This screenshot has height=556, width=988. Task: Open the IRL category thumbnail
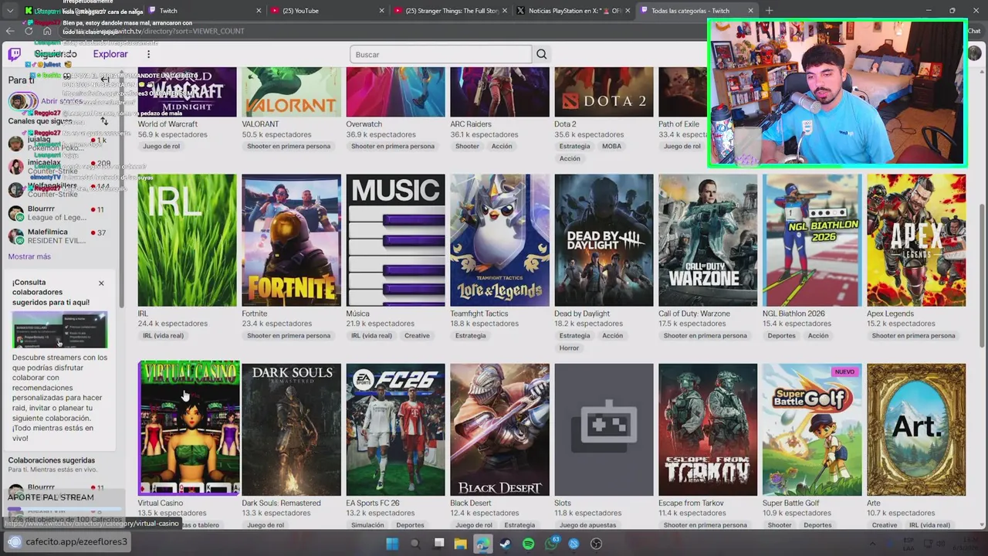[188, 240]
